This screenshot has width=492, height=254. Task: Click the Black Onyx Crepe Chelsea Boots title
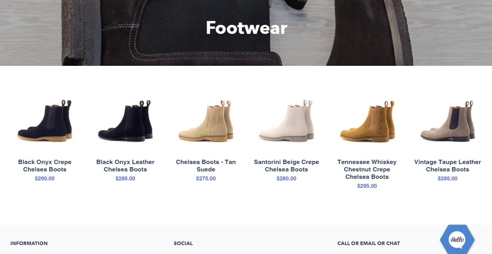[45, 166]
